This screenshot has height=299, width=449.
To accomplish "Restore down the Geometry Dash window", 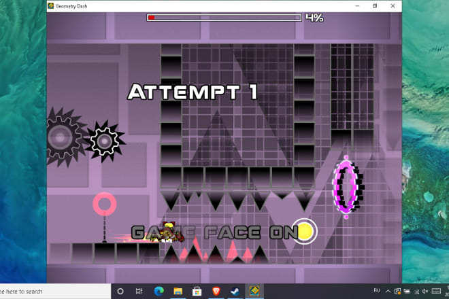I will point(375,6).
